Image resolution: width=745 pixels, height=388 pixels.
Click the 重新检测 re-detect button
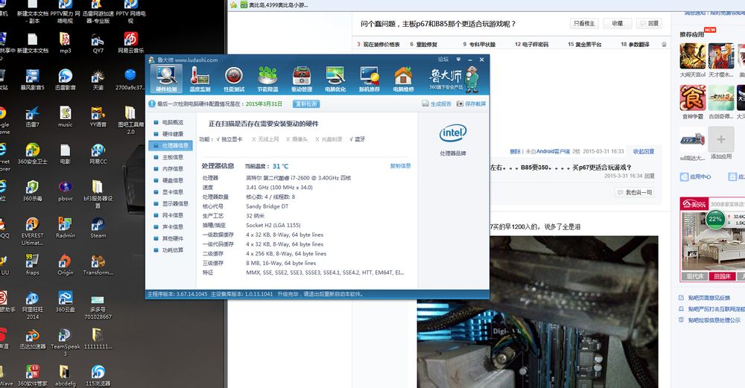coord(306,104)
